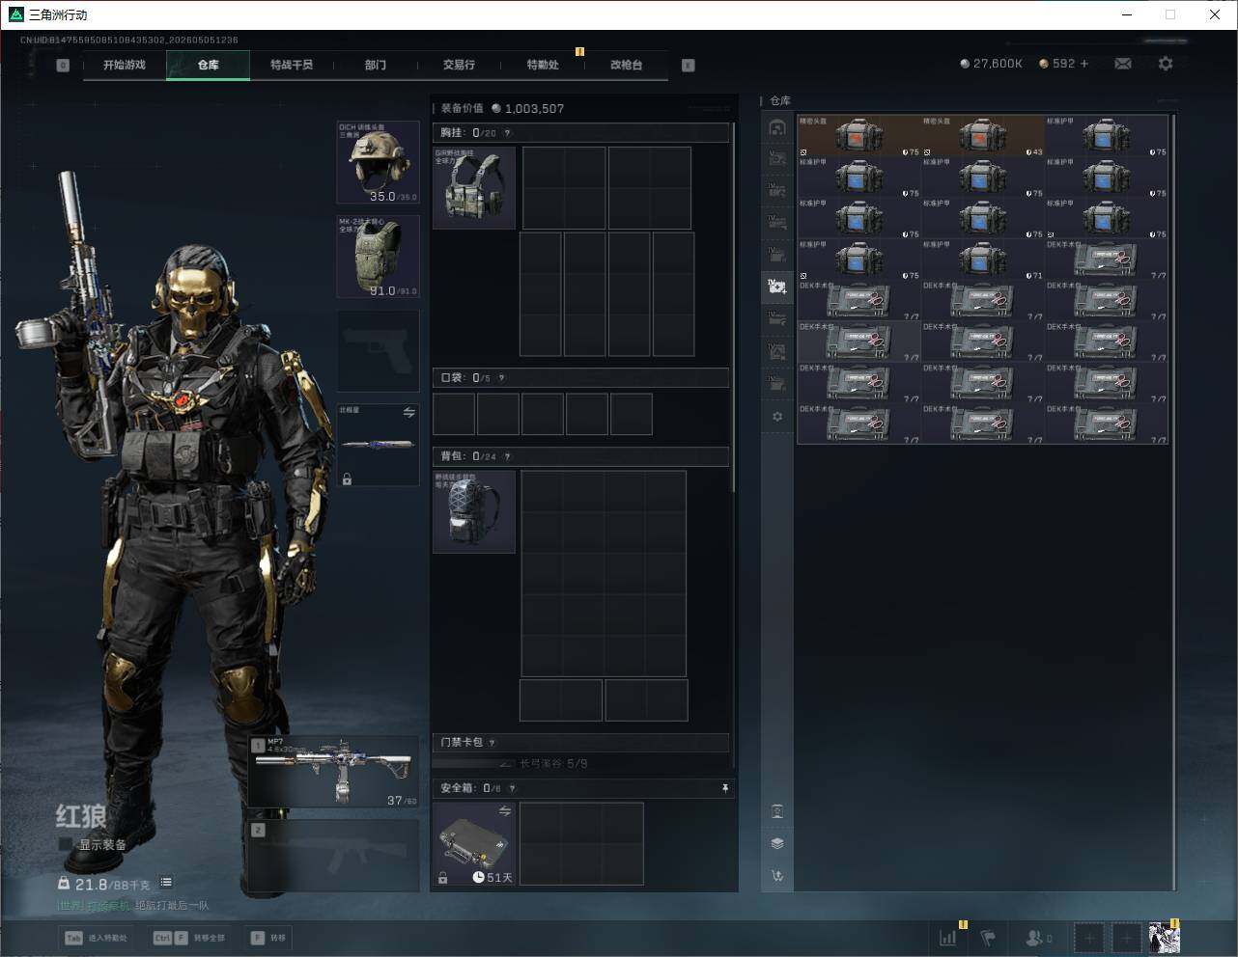Select the GIR野战胸挂 chest rig item
The width and height of the screenshot is (1238, 957).
[x=474, y=187]
